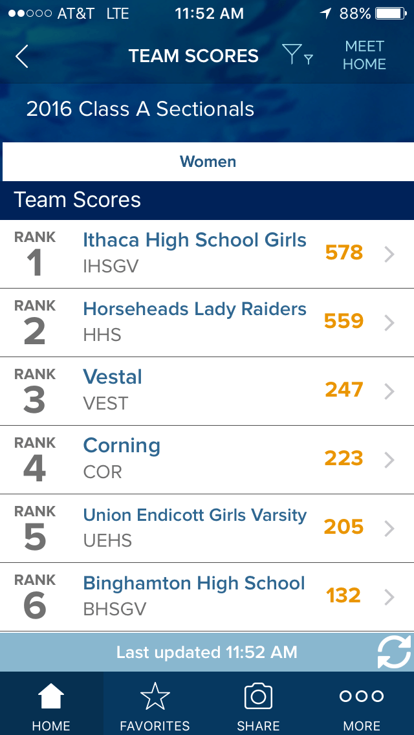Tap the Team Scores section header
This screenshot has width=414, height=735.
78,200
